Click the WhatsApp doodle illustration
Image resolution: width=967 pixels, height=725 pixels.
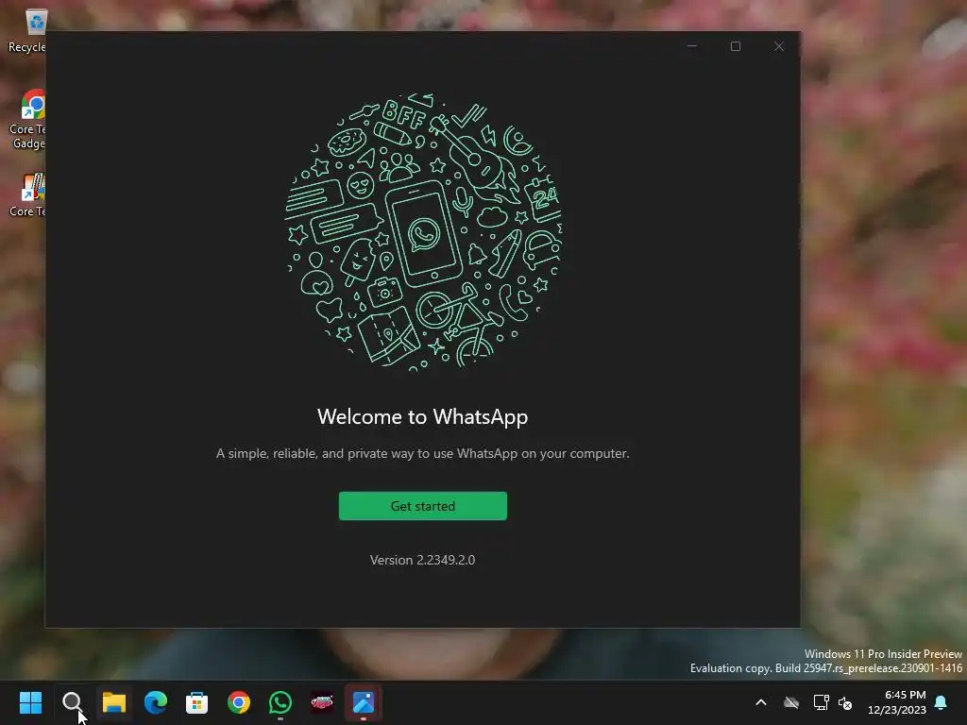tap(423, 232)
